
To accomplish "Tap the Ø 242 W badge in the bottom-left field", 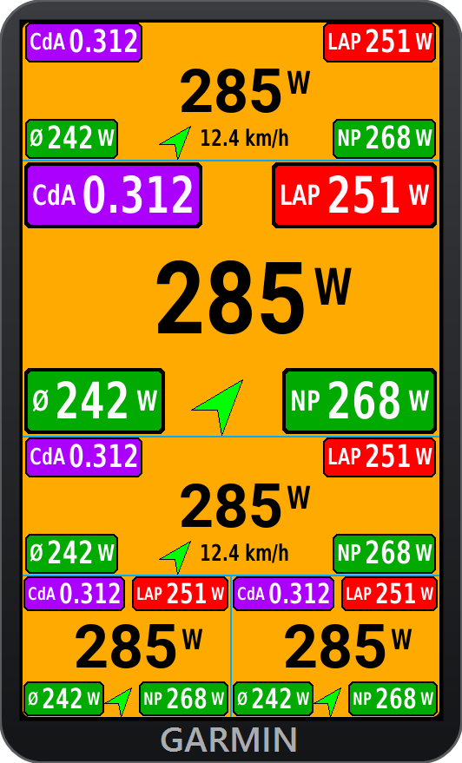I will (x=63, y=699).
